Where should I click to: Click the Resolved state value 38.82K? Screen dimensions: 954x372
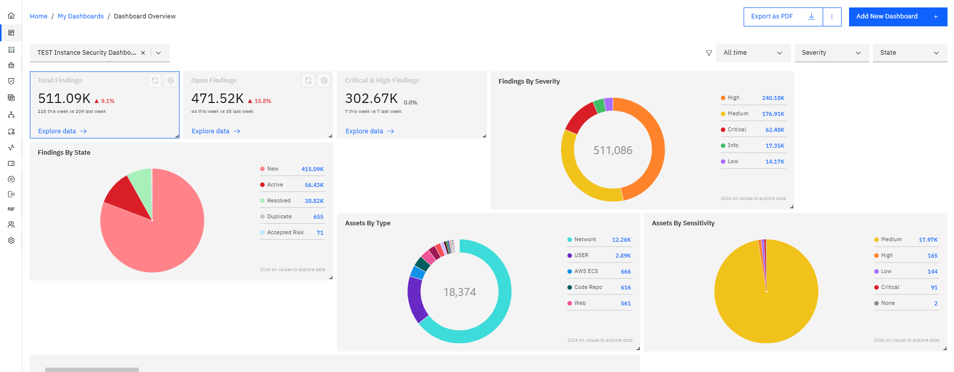pyautogui.click(x=314, y=201)
